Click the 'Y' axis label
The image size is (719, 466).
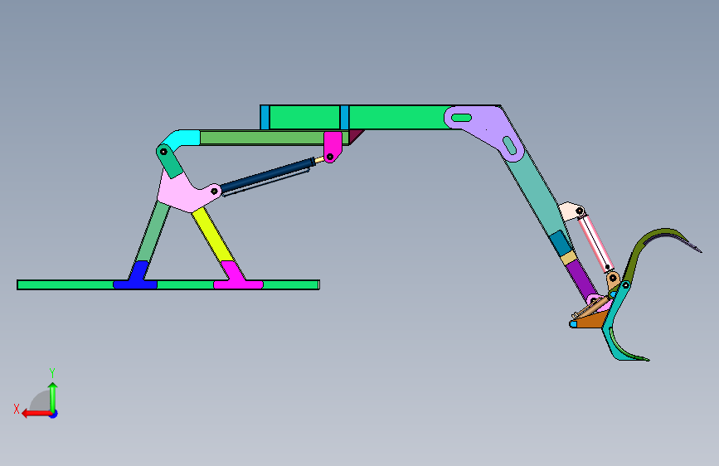click(52, 372)
